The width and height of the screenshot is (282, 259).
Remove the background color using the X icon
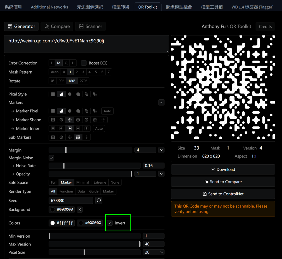80,209
